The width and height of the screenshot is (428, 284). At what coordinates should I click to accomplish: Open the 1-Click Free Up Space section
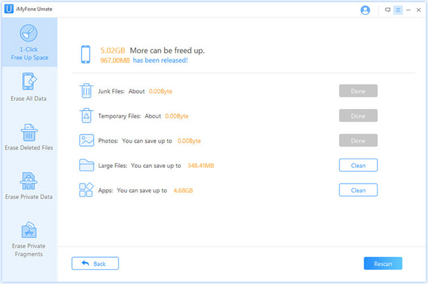tap(29, 43)
